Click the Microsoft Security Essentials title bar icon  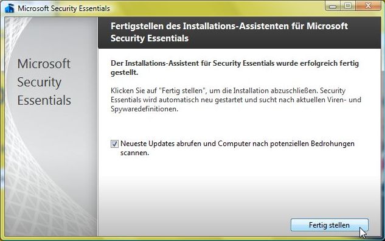(x=9, y=8)
